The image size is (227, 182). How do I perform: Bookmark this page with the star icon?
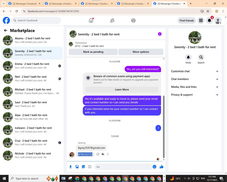click(x=208, y=11)
